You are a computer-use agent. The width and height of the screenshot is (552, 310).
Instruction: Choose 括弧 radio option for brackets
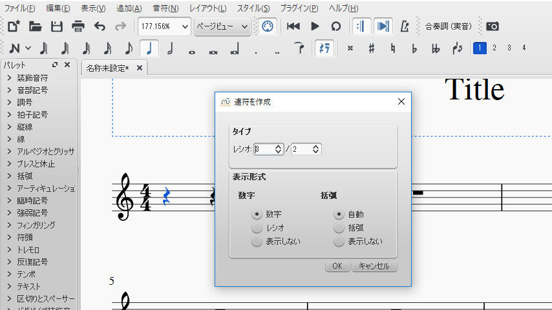click(339, 228)
